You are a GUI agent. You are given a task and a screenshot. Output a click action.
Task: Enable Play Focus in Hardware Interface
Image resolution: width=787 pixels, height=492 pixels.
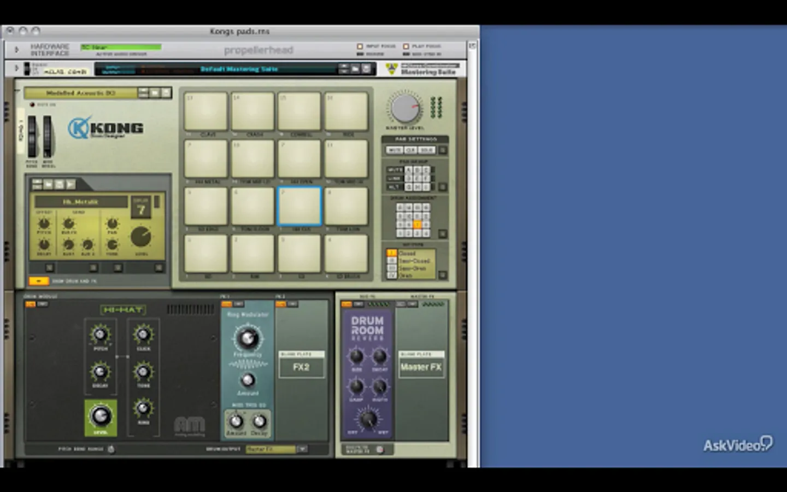click(406, 46)
